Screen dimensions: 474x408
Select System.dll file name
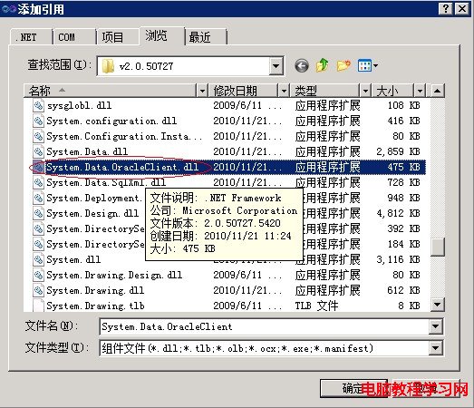(x=73, y=259)
